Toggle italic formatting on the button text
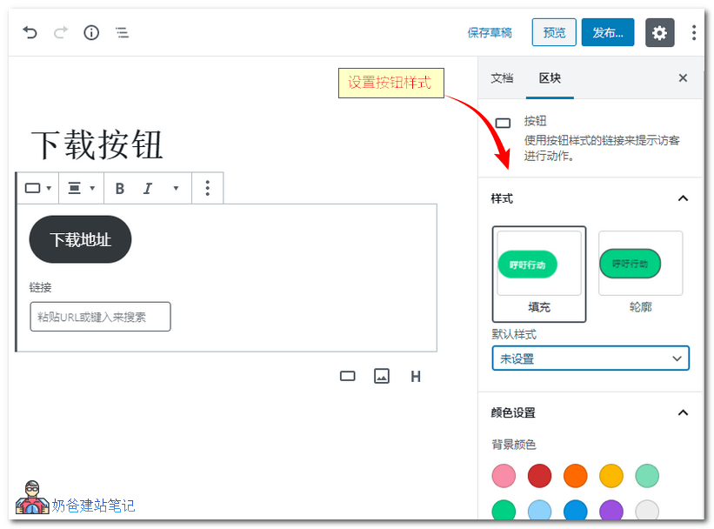 point(147,187)
